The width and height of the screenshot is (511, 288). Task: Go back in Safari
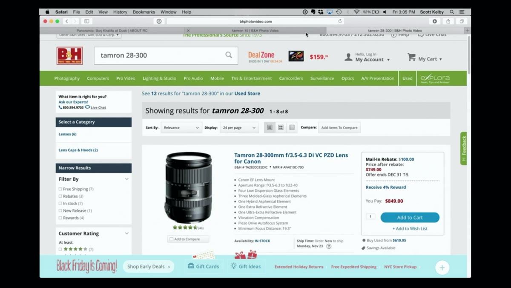(67, 21)
